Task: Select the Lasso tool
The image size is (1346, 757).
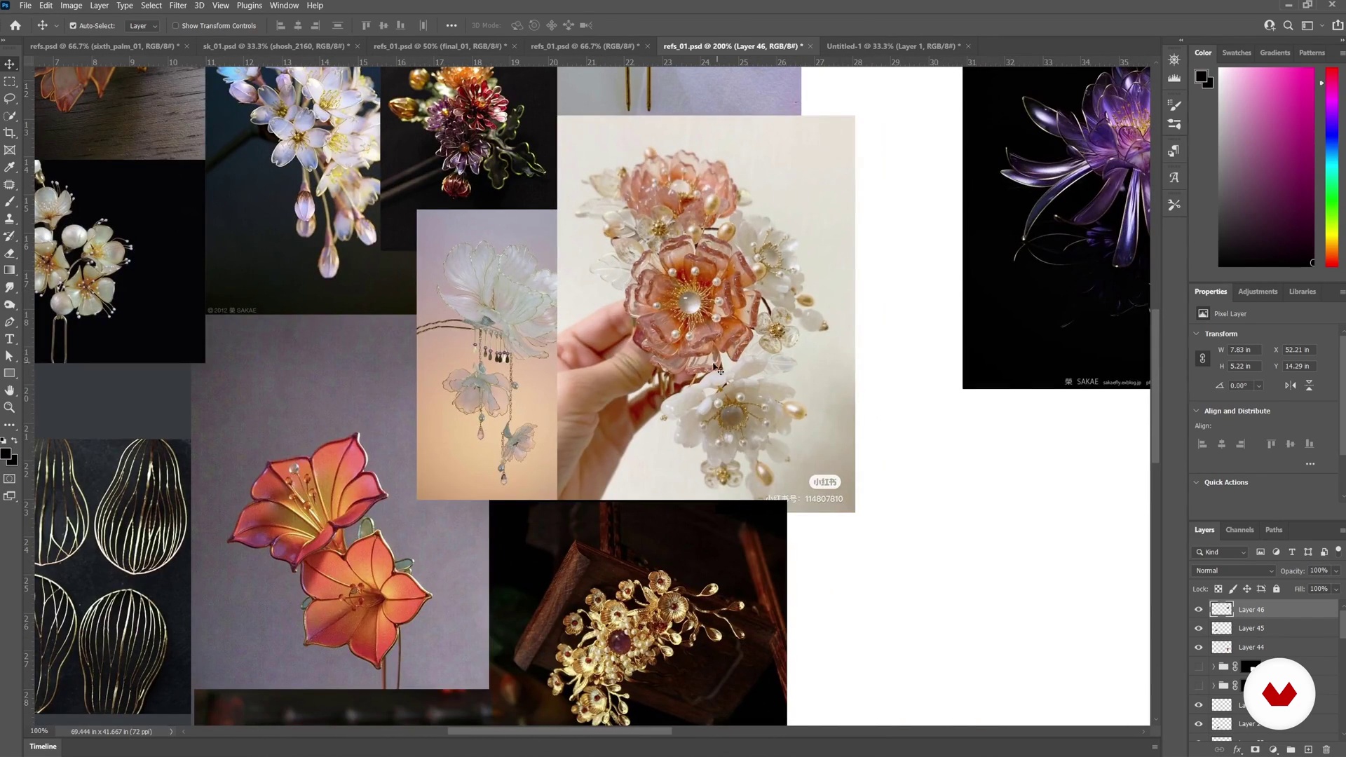Action: click(x=10, y=99)
